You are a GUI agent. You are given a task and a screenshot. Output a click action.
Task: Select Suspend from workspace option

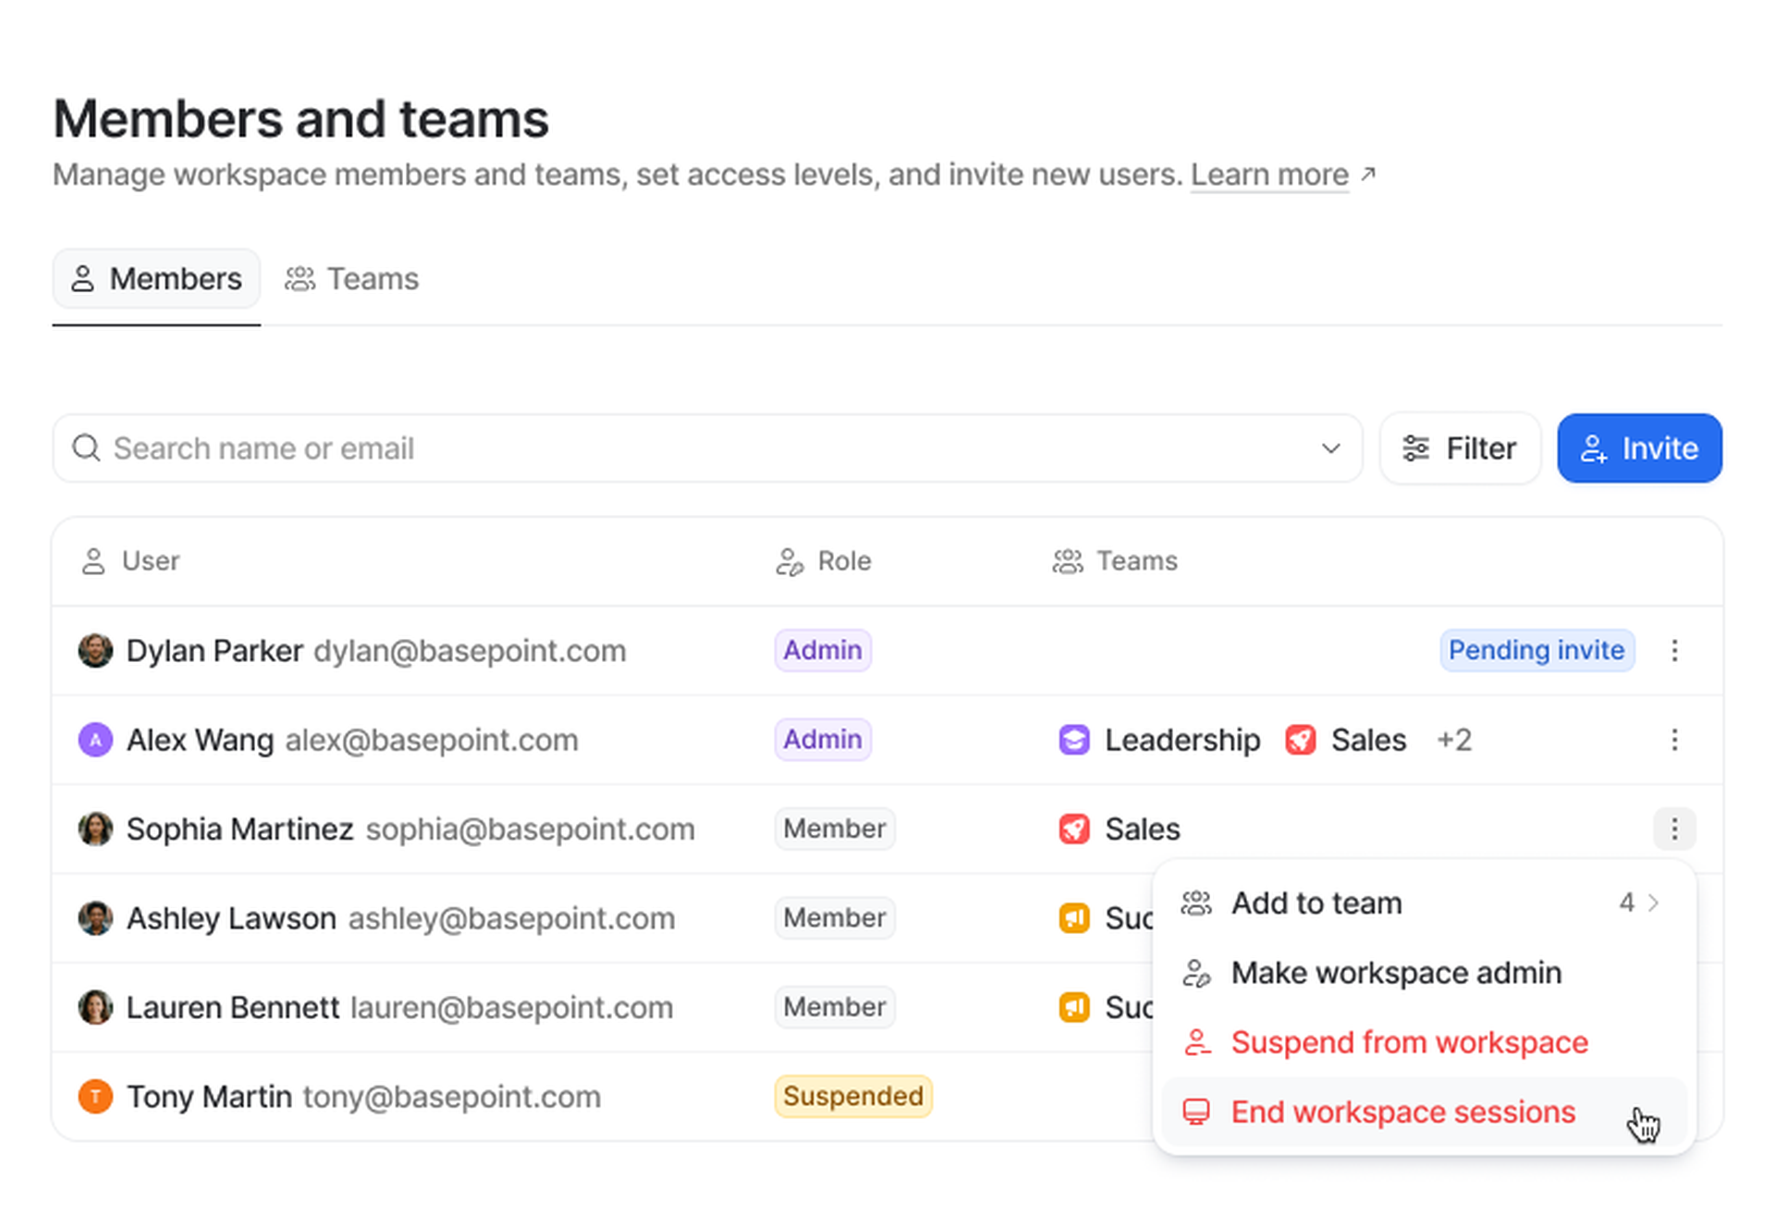point(1409,1042)
